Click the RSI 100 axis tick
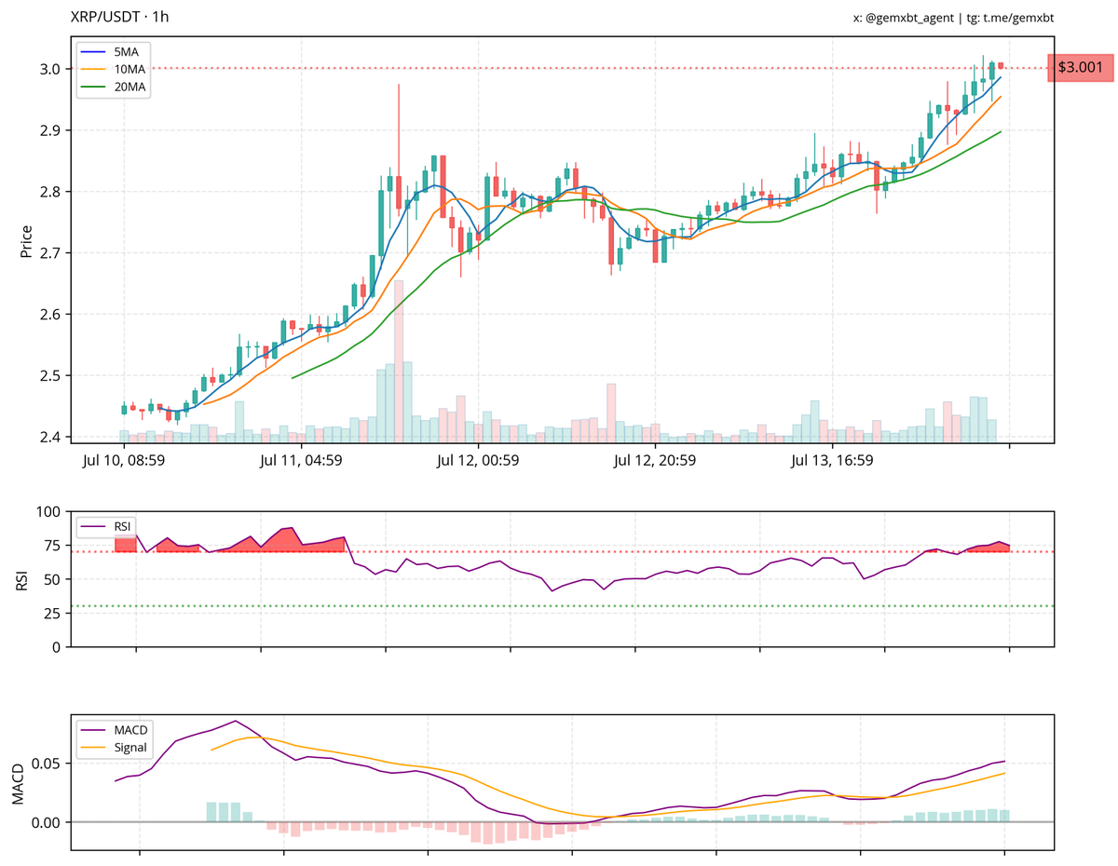This screenshot has width=1118, height=866. 48,512
